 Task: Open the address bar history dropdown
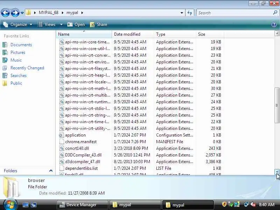coord(182,13)
